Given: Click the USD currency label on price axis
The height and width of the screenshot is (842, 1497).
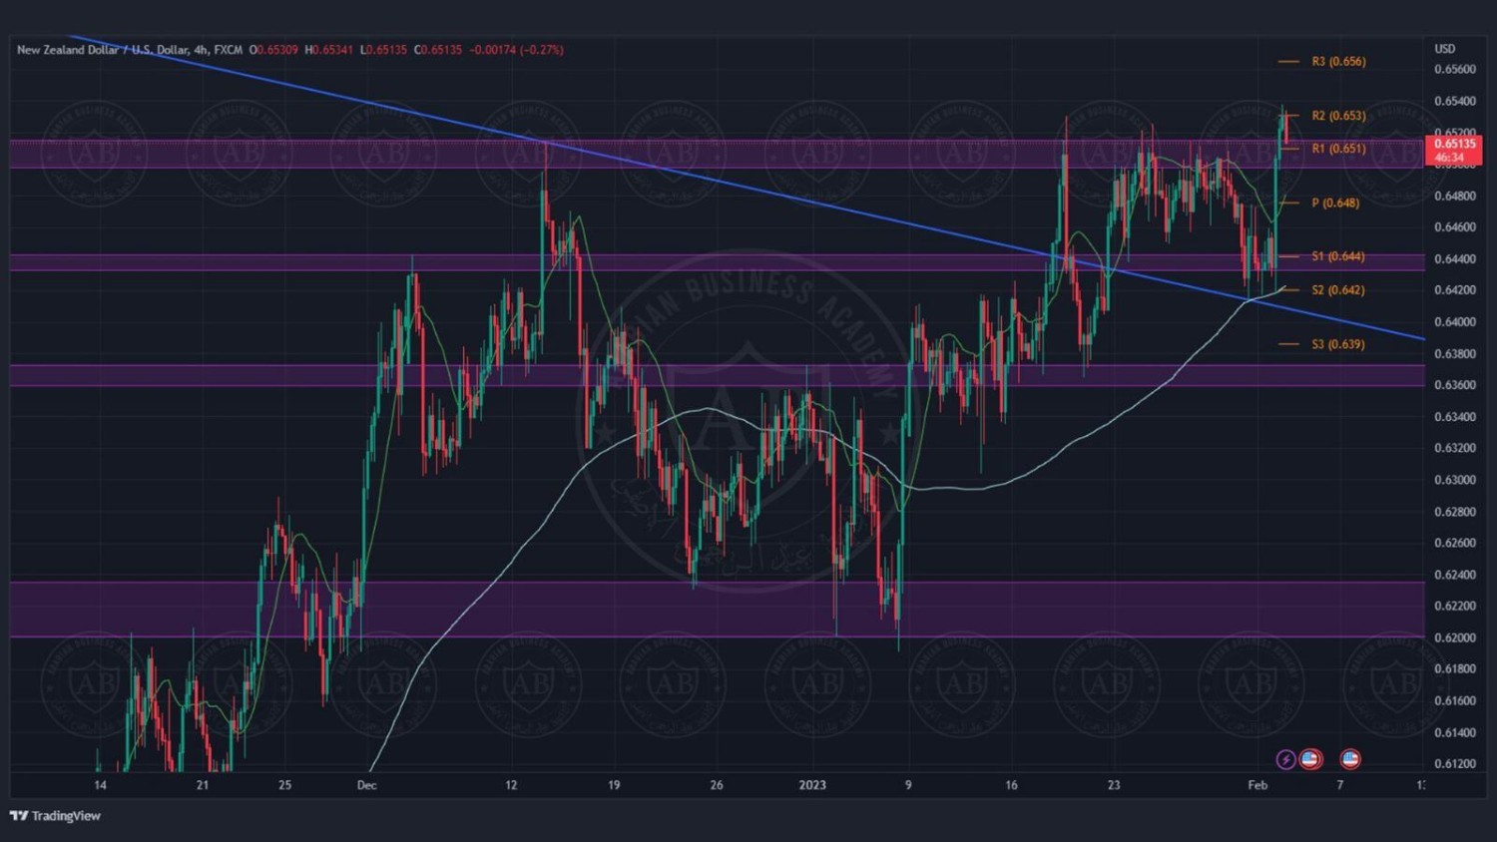Looking at the screenshot, I should [x=1445, y=49].
